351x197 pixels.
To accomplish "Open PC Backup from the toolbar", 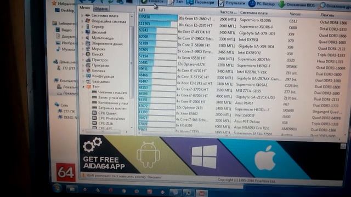I will (x=262, y=4).
